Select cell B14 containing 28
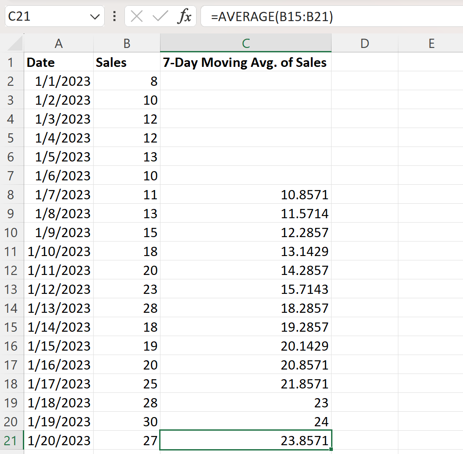The width and height of the screenshot is (463, 454). 127,308
